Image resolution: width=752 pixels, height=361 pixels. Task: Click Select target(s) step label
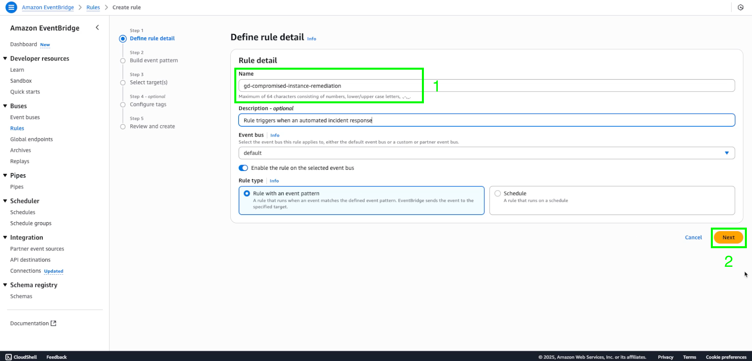pos(148,82)
